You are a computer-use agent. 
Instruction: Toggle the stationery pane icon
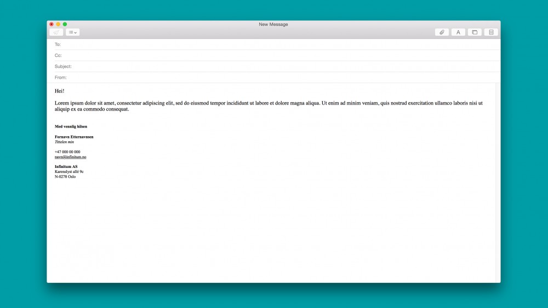491,32
